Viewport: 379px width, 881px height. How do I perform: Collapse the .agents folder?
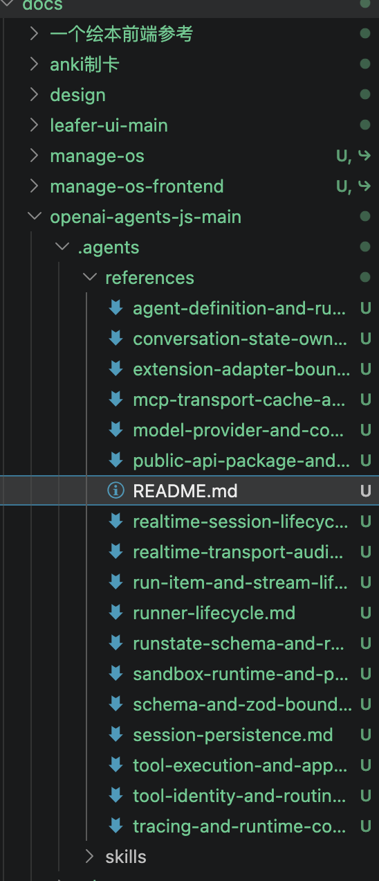62,247
